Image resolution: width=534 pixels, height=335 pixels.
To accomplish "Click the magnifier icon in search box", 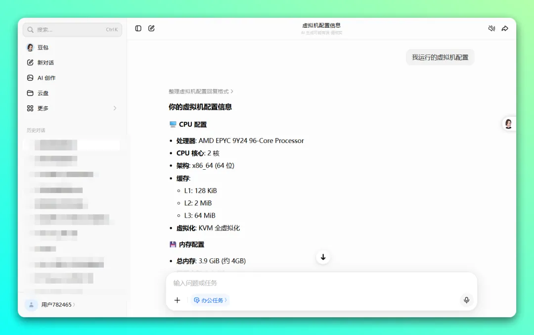I will (30, 30).
